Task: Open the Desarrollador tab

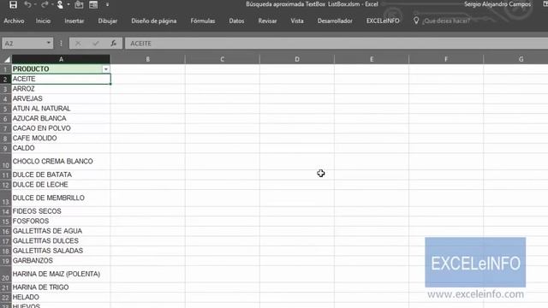Action: pyautogui.click(x=335, y=21)
